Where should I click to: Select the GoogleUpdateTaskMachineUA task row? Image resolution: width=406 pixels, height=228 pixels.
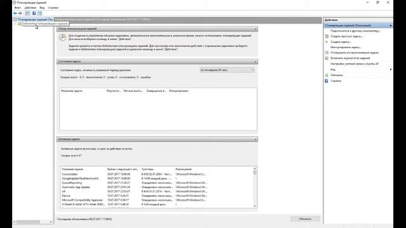pos(134,179)
